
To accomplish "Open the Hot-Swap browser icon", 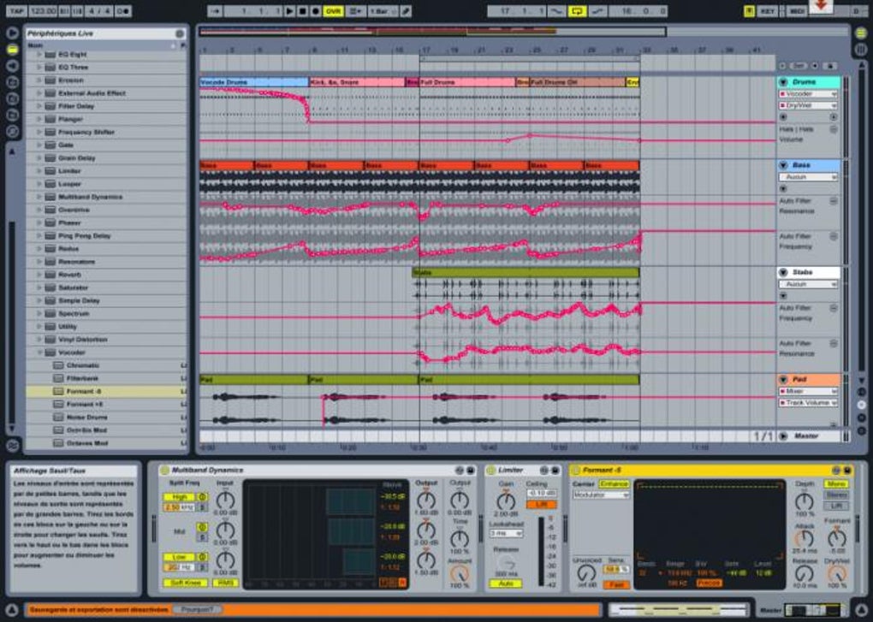I will pos(12,132).
